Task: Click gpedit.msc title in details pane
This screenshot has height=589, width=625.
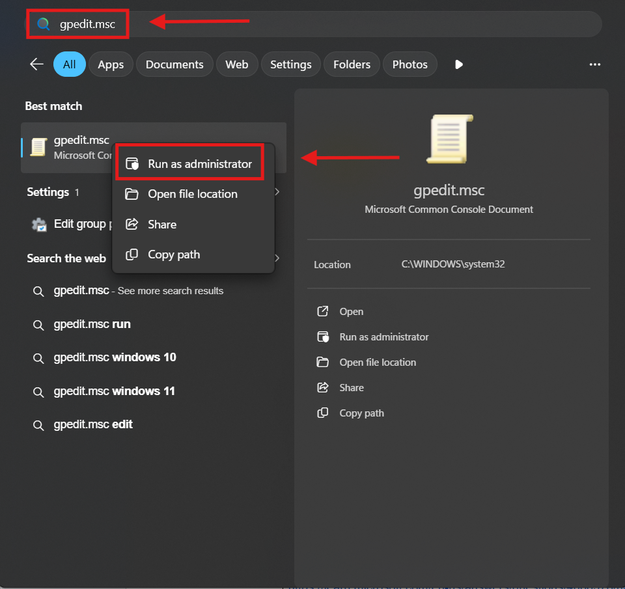Action: point(449,190)
